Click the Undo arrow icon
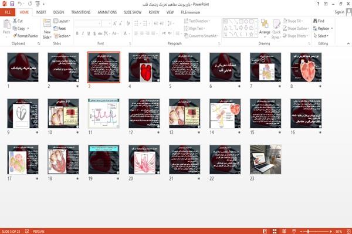 [20, 4]
